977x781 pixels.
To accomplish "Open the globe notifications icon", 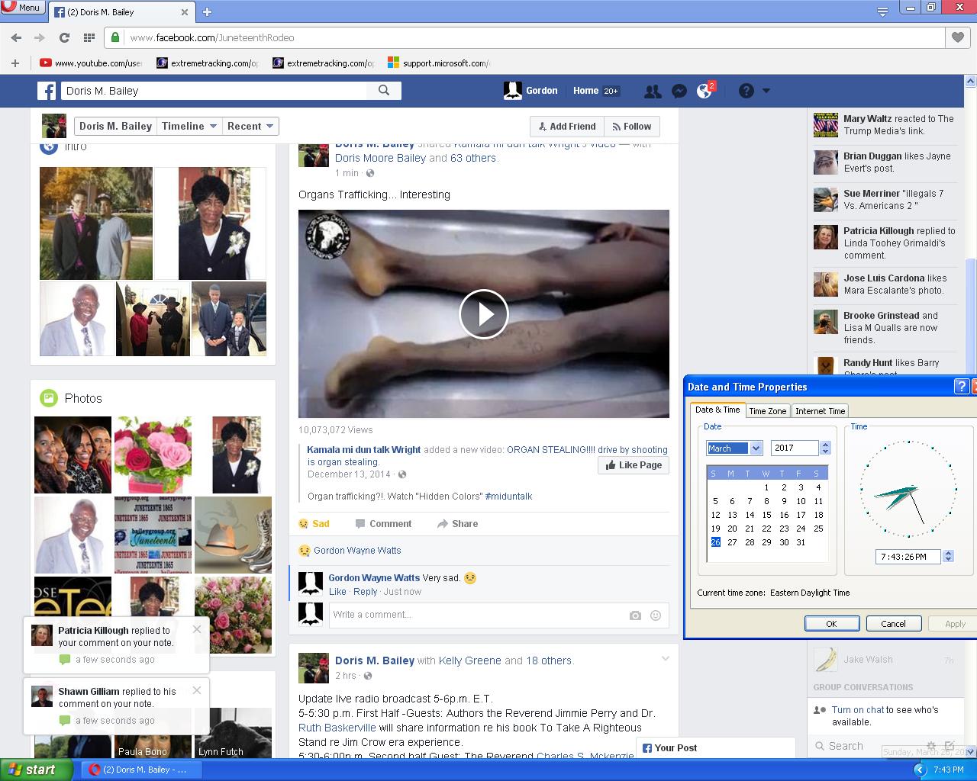I will (x=705, y=91).
